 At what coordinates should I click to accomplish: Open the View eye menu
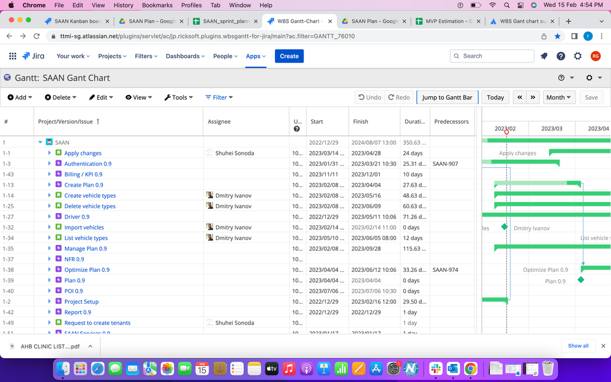129,97
